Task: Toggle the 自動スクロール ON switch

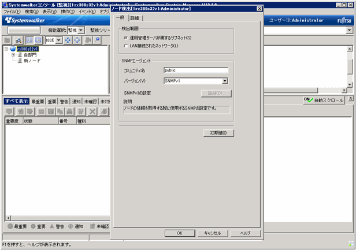Action: click(324, 100)
